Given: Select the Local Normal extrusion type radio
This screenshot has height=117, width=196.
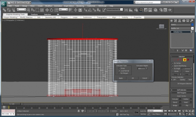Looking at the screenshot, I should click(x=119, y=71).
